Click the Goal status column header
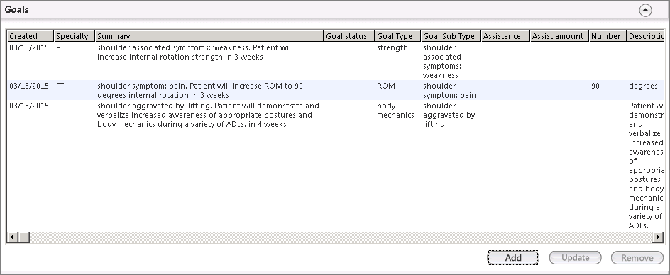Image resolution: width=670 pixels, height=275 pixels. pyautogui.click(x=349, y=36)
